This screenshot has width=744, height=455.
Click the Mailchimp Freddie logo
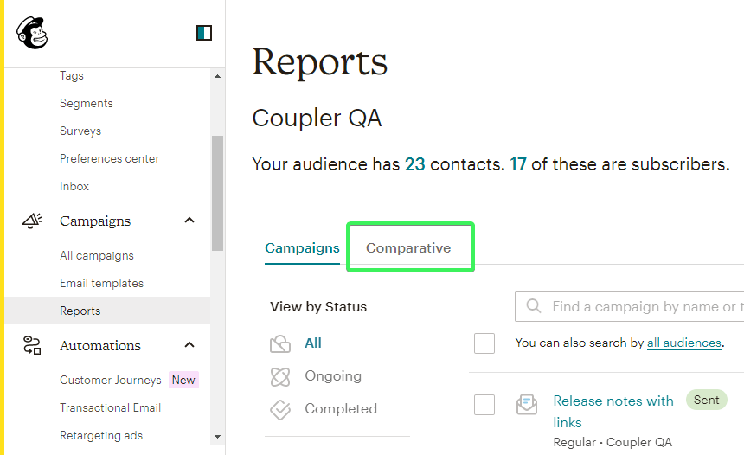32,33
